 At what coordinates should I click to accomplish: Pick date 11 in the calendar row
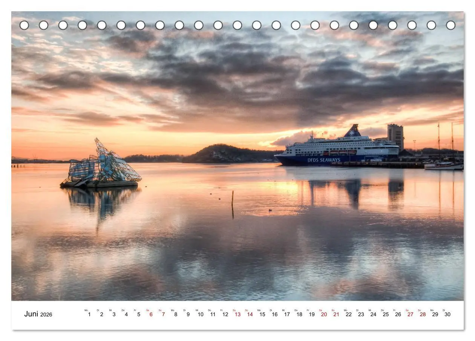(x=213, y=314)
